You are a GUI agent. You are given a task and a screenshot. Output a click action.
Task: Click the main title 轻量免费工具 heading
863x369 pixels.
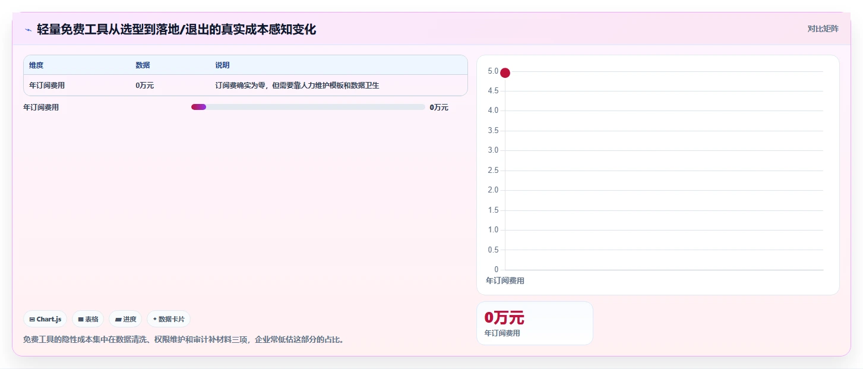pos(176,29)
